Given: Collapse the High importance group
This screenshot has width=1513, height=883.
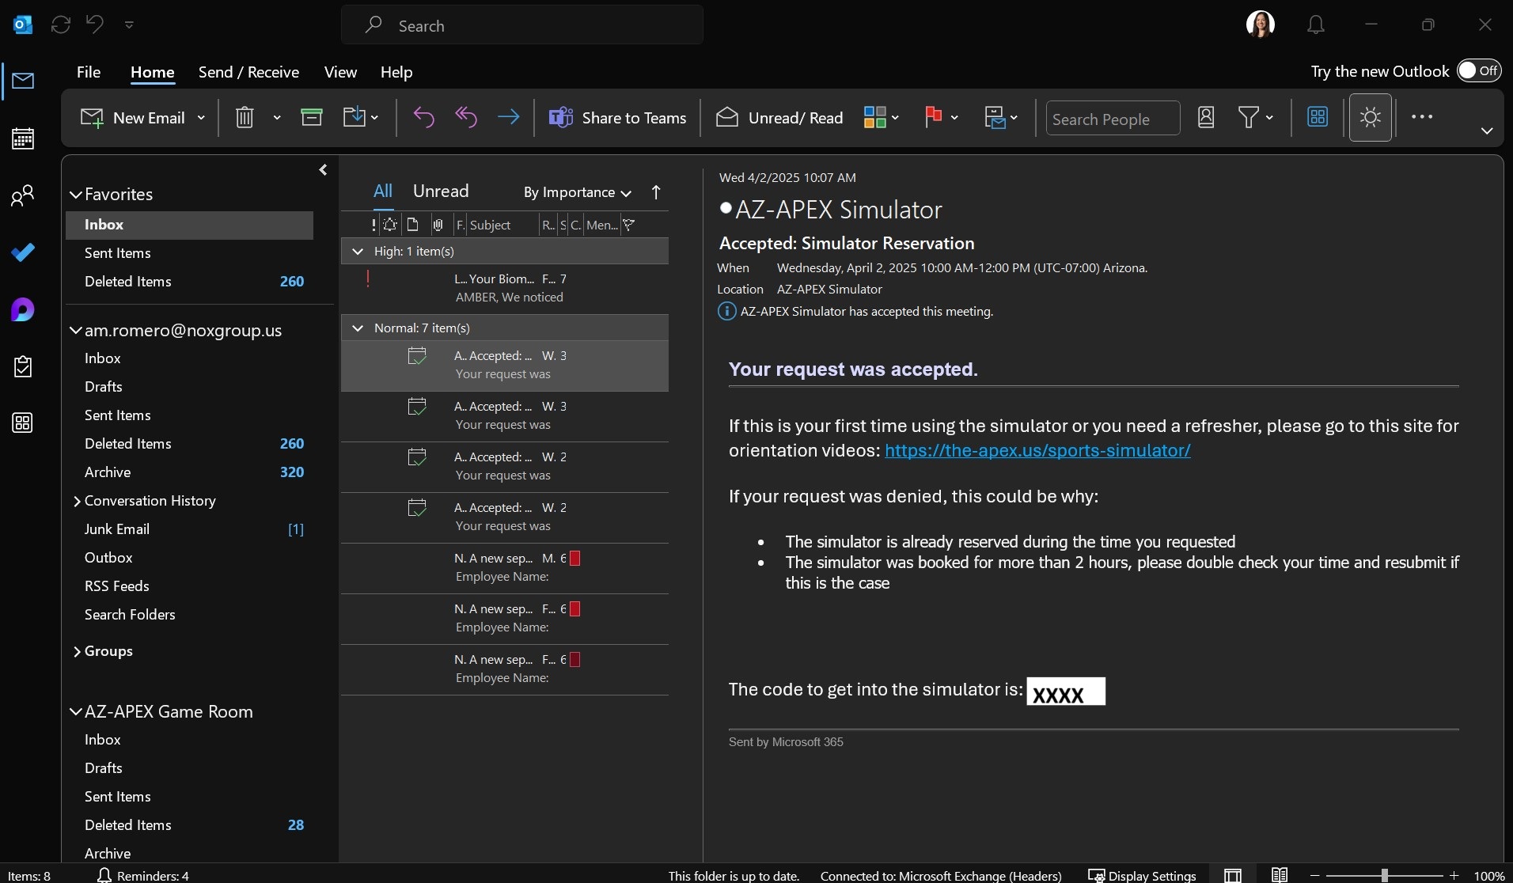Looking at the screenshot, I should pos(358,251).
